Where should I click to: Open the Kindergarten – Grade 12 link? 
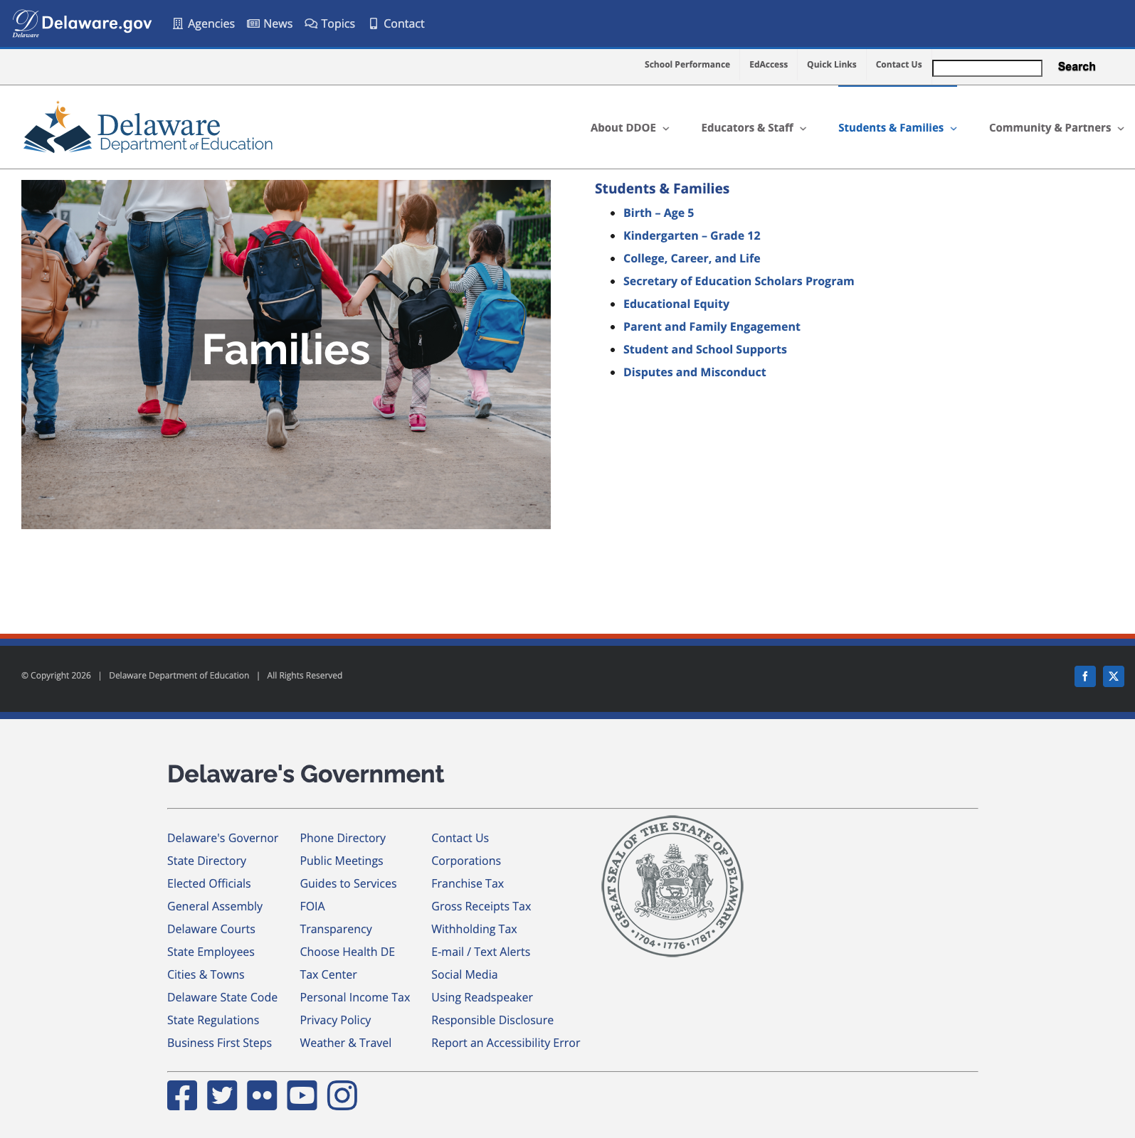[692, 235]
